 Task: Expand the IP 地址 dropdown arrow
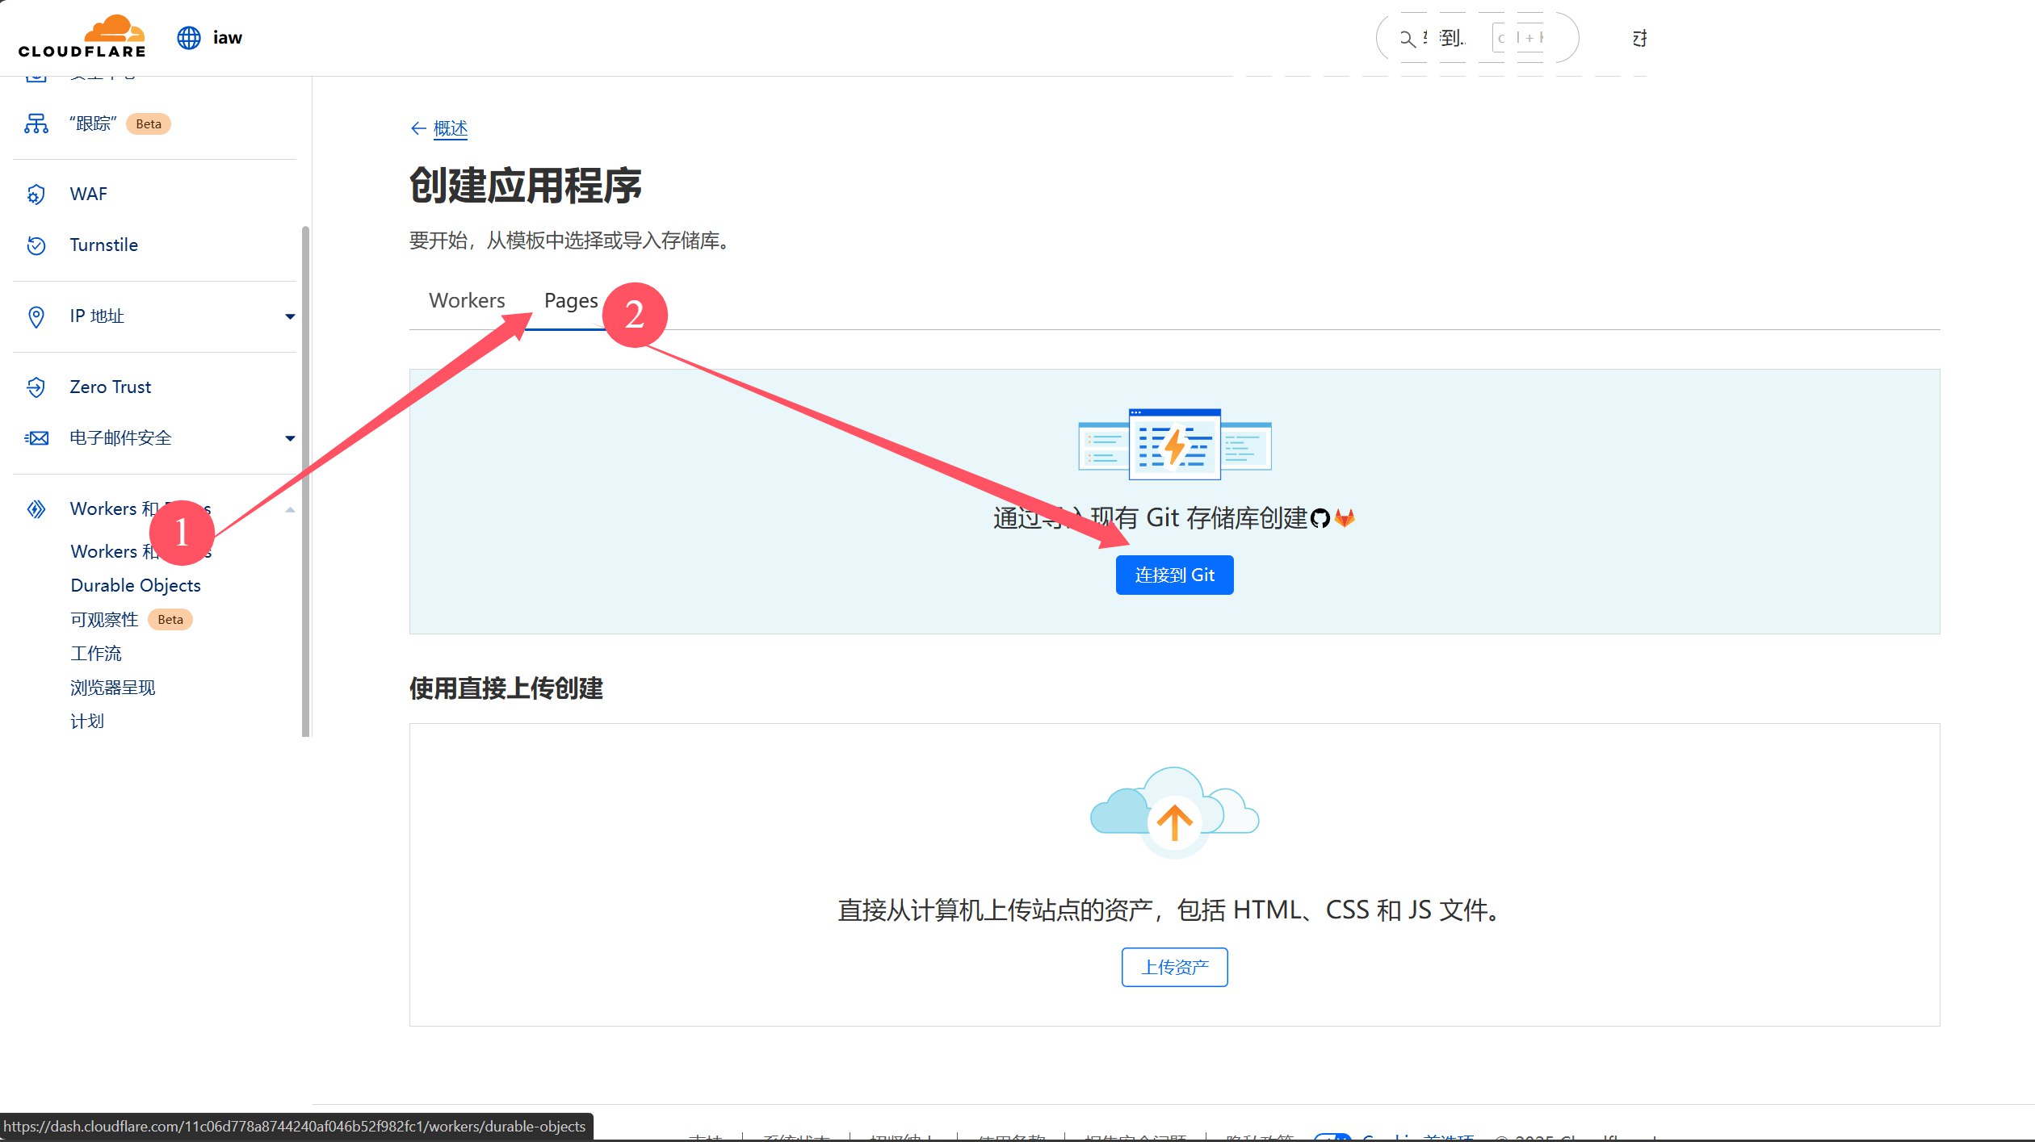[290, 316]
